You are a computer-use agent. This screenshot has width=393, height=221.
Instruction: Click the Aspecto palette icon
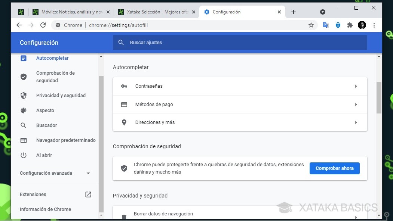[x=23, y=110]
